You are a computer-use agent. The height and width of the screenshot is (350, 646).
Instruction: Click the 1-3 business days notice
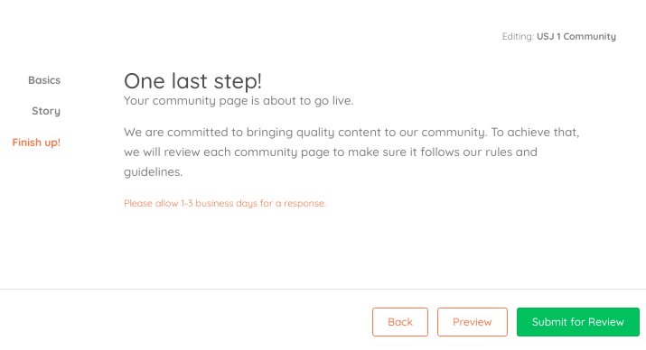point(225,203)
